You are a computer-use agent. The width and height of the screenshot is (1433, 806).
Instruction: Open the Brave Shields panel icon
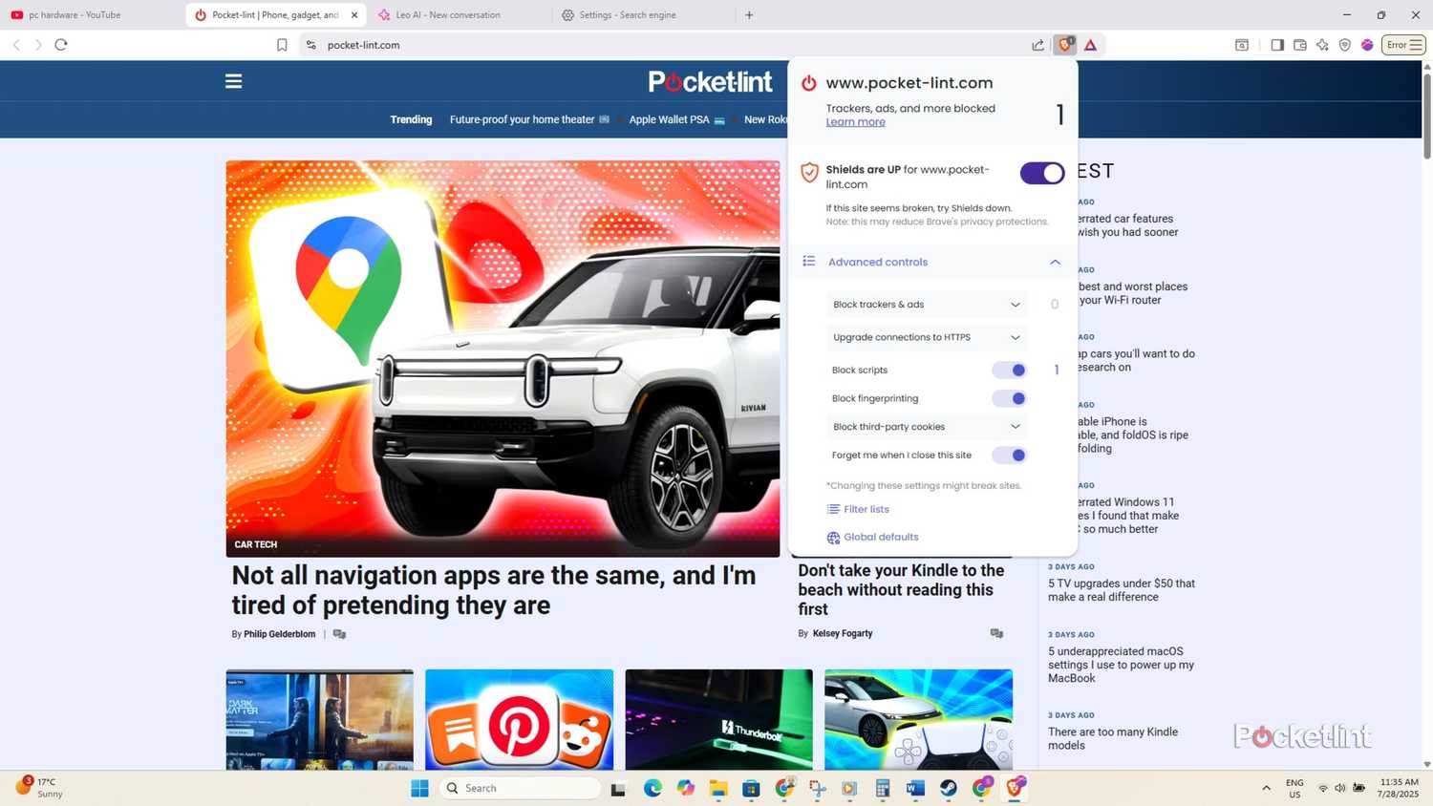click(1064, 45)
